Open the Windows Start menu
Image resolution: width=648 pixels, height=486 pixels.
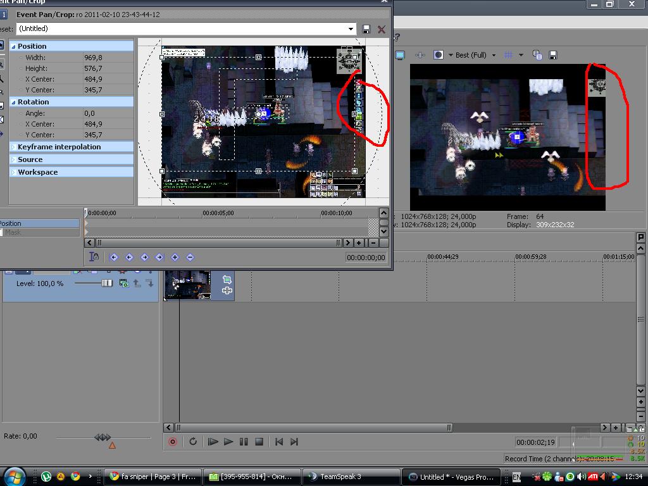click(14, 477)
